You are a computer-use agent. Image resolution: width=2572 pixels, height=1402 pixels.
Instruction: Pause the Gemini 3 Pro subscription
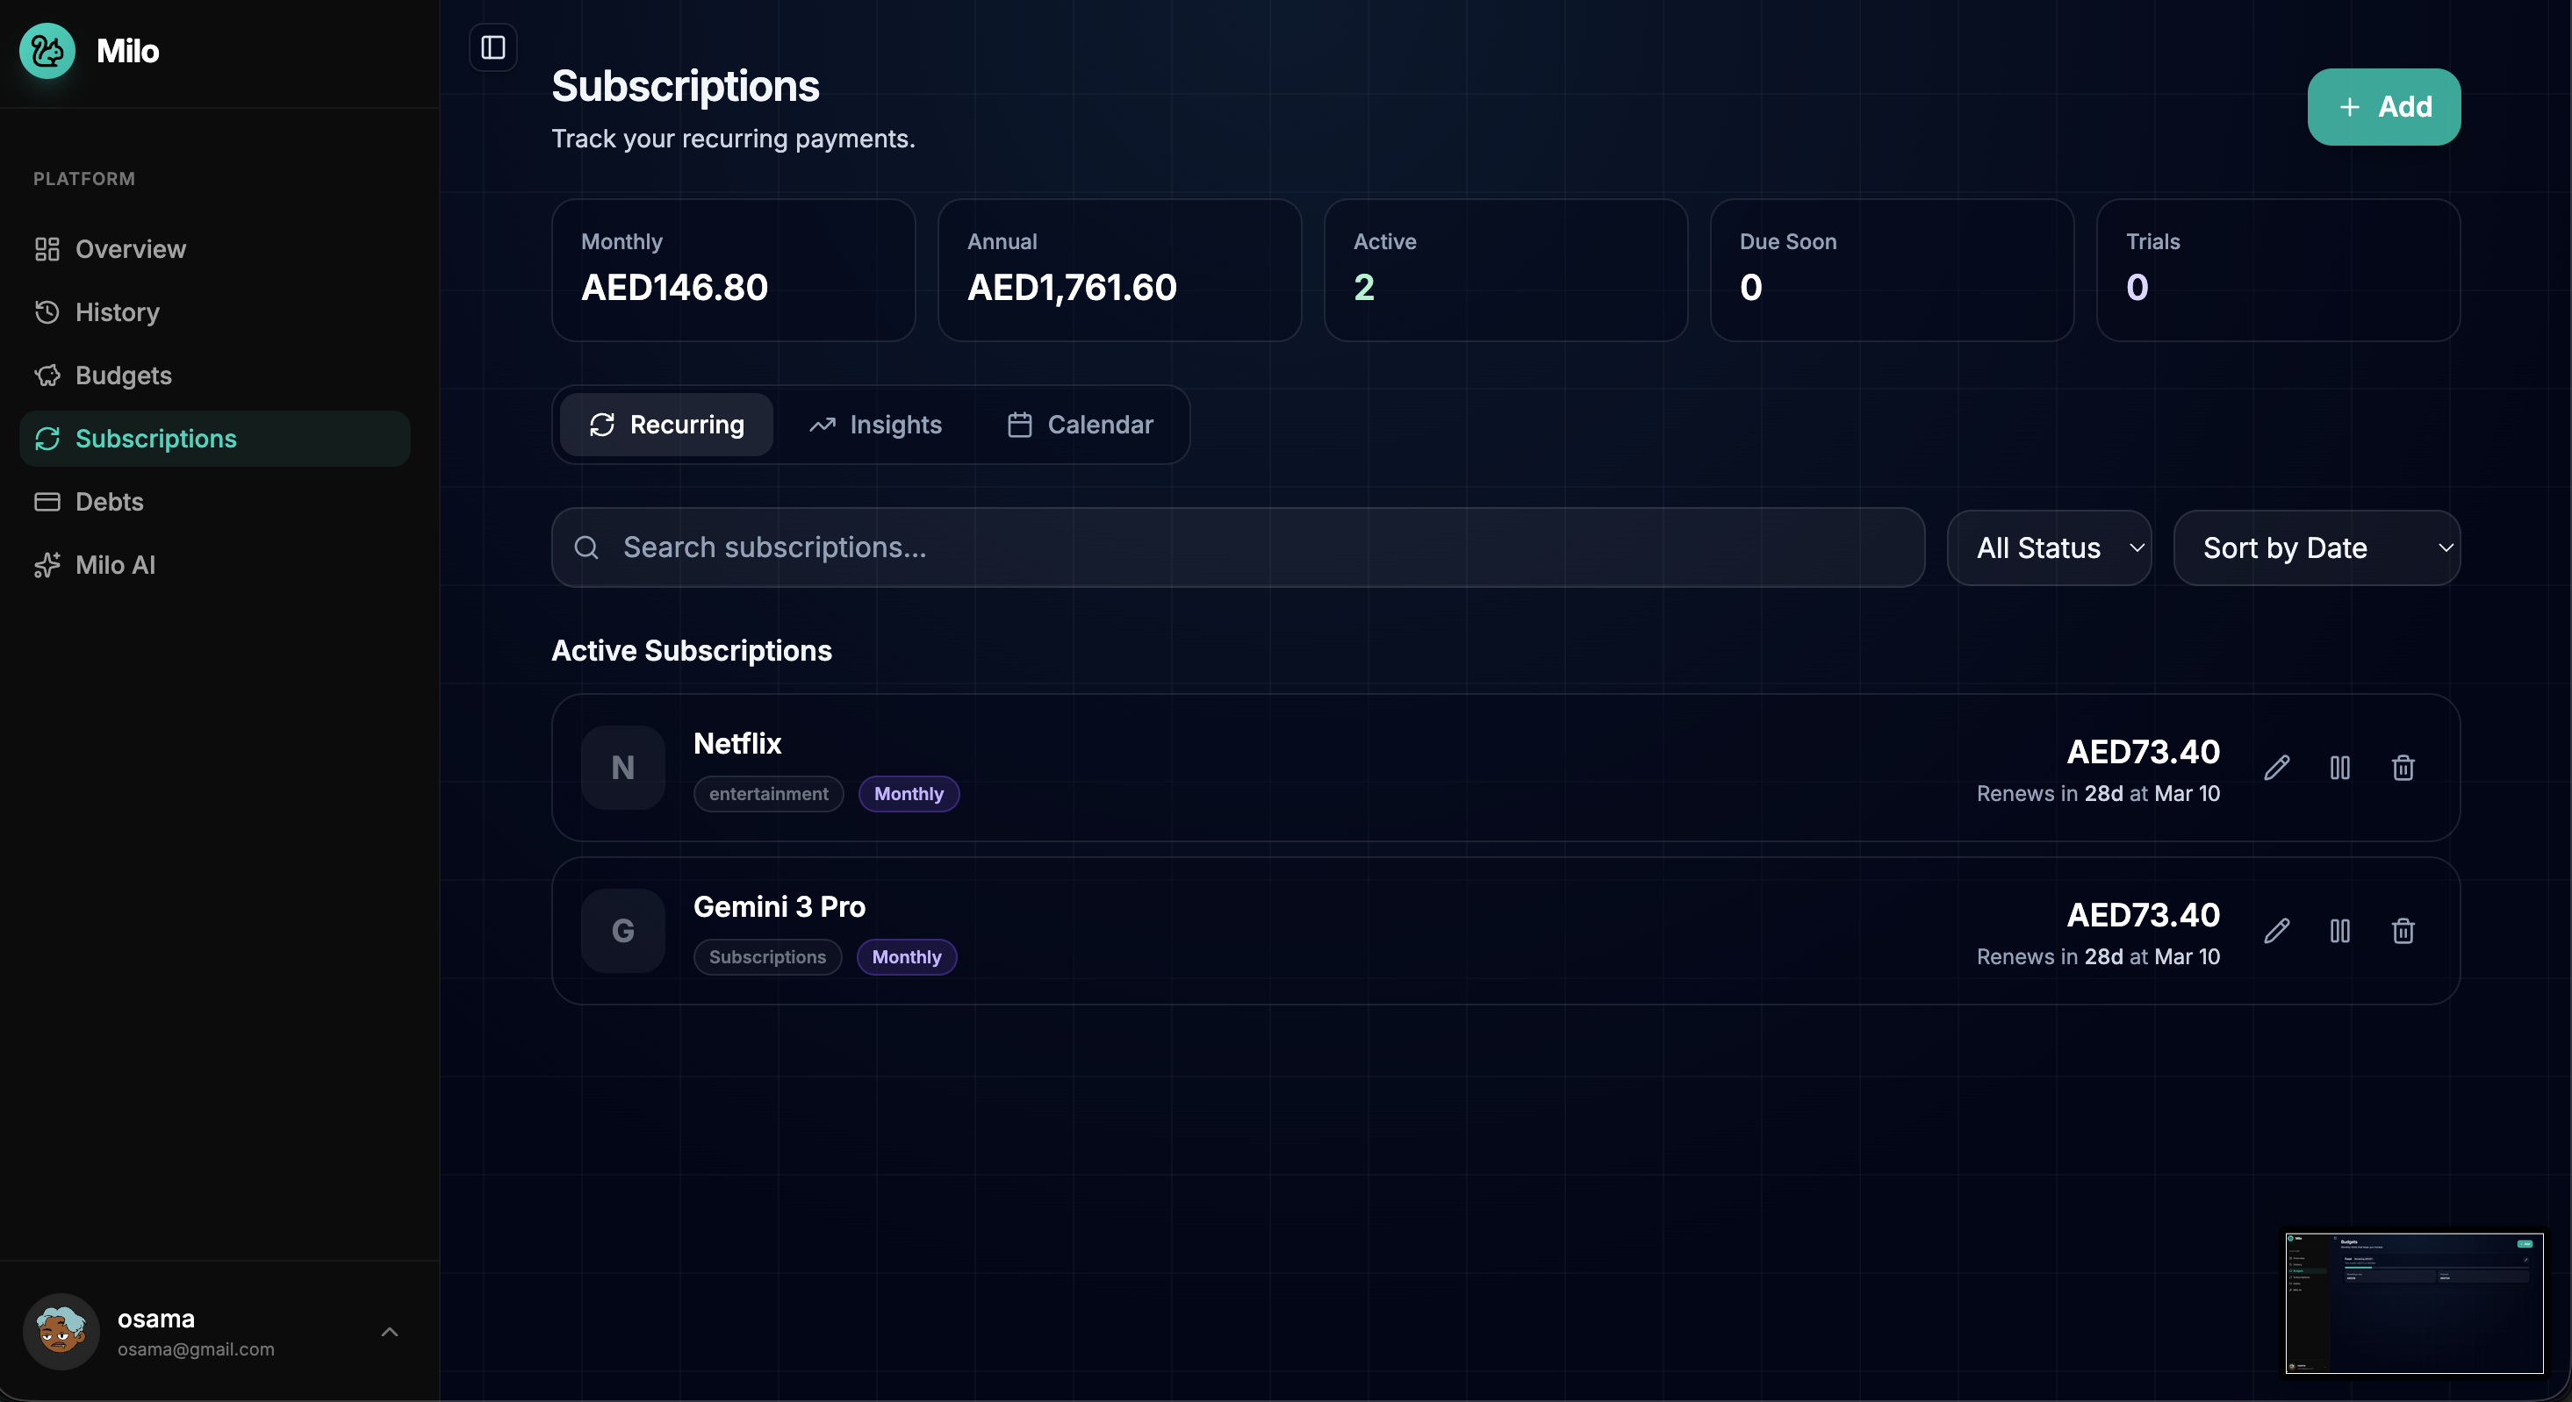coord(2339,931)
